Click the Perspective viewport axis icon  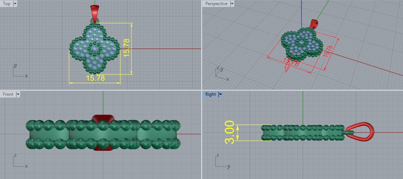tap(222, 74)
